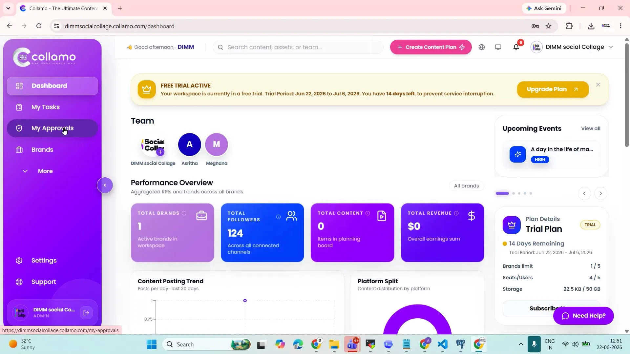Open File Explorer from the taskbar
The image size is (630, 354).
334,344
